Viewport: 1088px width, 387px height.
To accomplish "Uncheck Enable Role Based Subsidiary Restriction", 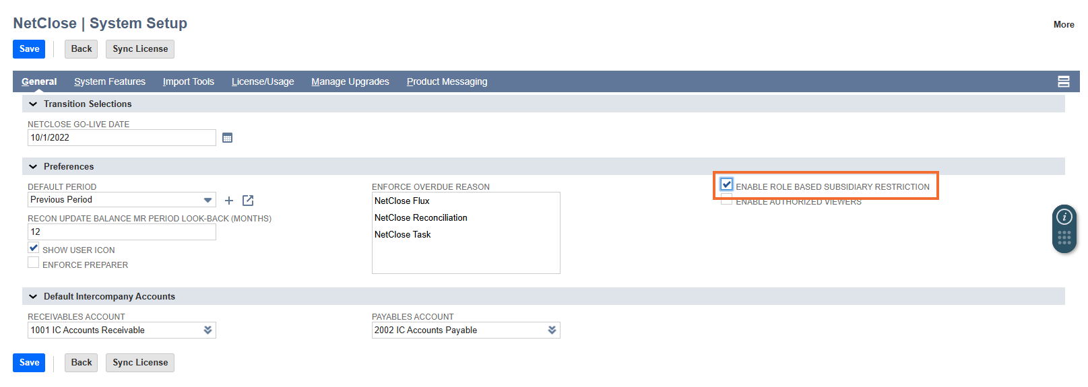I will pos(726,185).
